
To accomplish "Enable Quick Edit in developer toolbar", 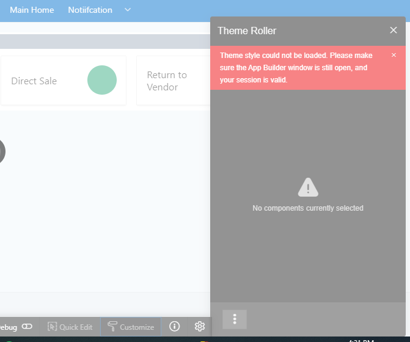I will click(x=70, y=327).
